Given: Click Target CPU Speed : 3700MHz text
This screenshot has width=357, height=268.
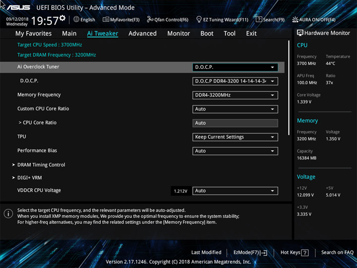Looking at the screenshot, I should pyautogui.click(x=50, y=45).
